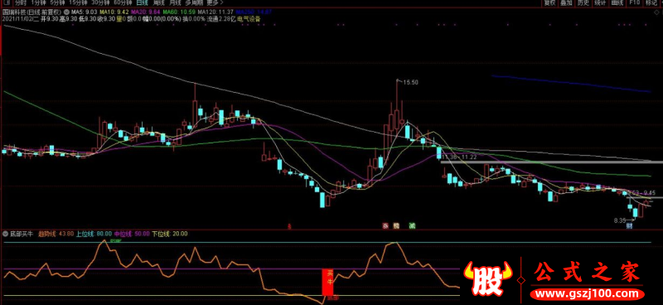This screenshot has height=305, width=663.
Task: Click the blue MA250 label
Action: (254, 12)
